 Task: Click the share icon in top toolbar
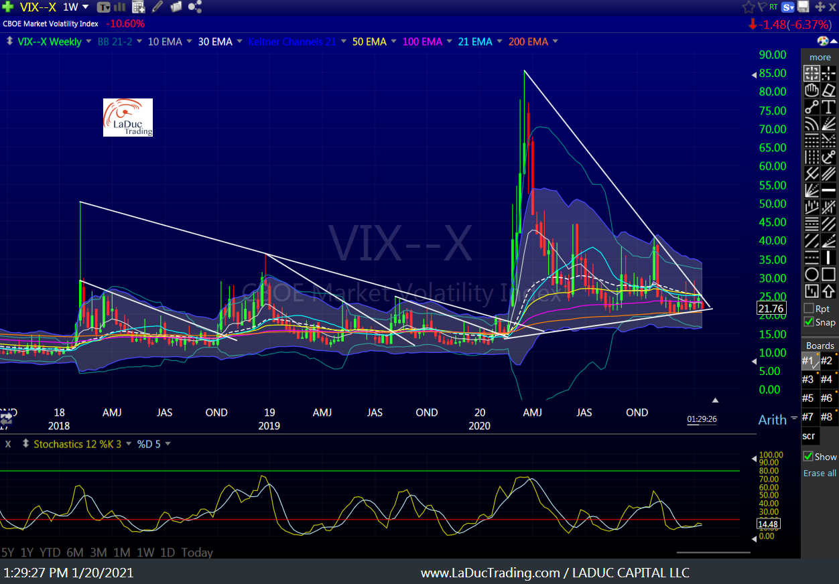195,7
